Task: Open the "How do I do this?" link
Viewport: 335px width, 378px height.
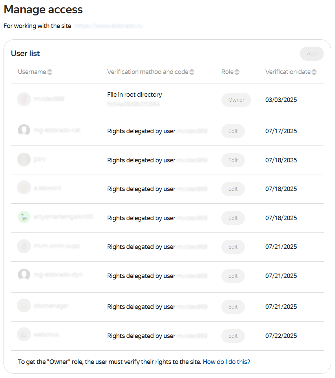Action: pyautogui.click(x=226, y=362)
